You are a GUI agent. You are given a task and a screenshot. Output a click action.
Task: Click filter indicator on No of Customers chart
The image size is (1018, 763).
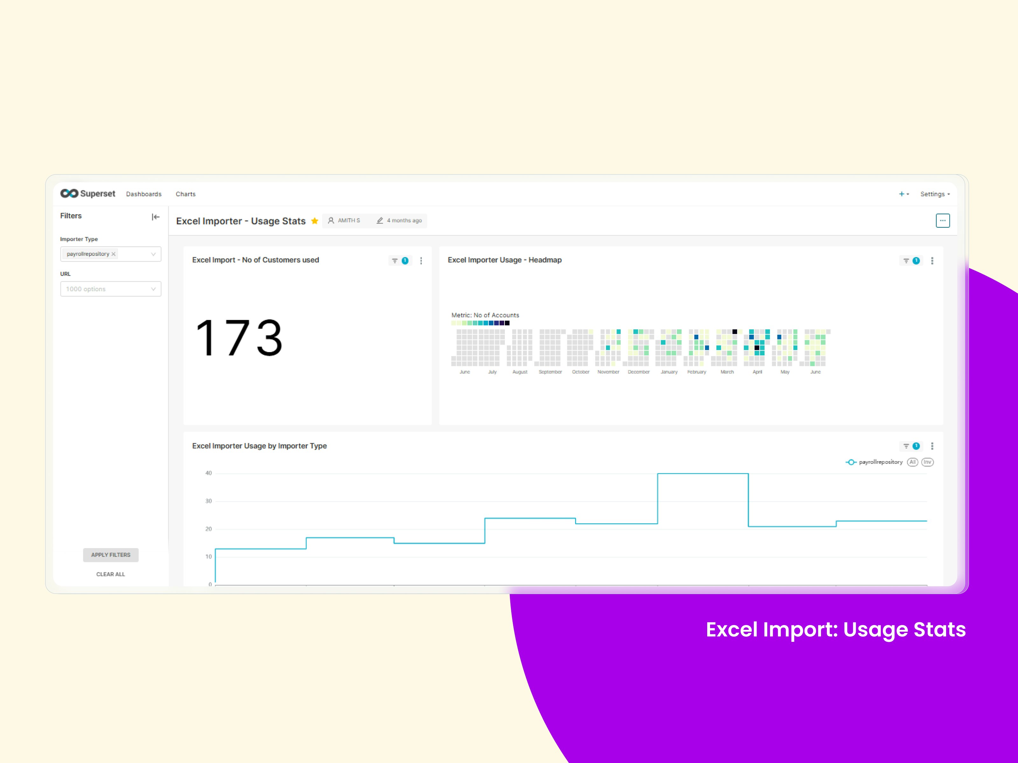400,261
